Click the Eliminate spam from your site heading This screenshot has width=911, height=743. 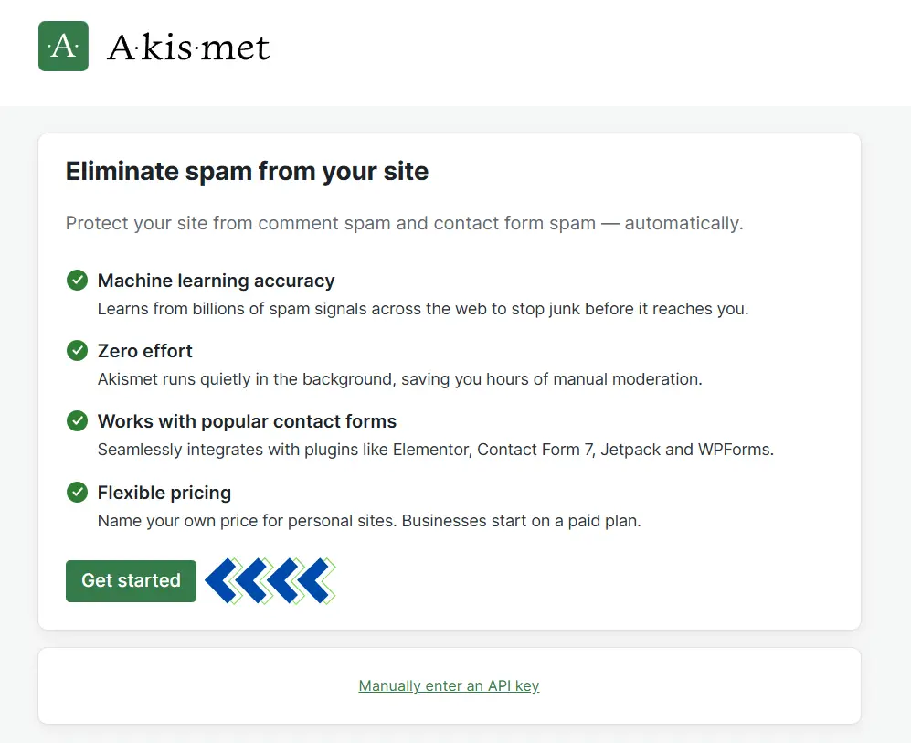pos(247,171)
